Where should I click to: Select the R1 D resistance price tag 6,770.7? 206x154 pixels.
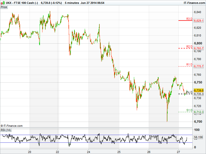199,66
